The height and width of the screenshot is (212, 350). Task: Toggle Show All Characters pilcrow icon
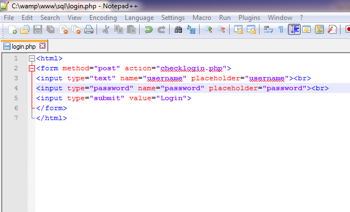(x=281, y=29)
